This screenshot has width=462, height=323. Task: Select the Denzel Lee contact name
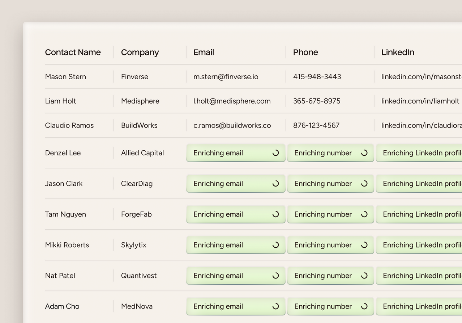coord(63,153)
